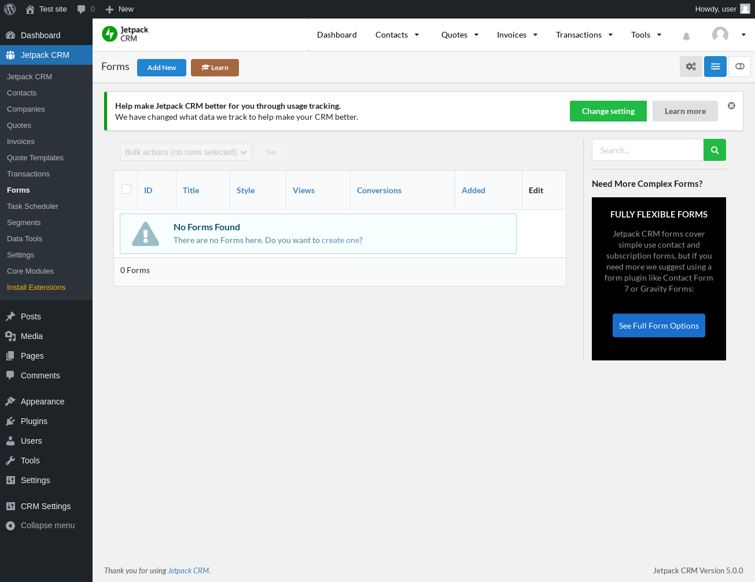Click the Comments icon in sidebar

pos(10,375)
